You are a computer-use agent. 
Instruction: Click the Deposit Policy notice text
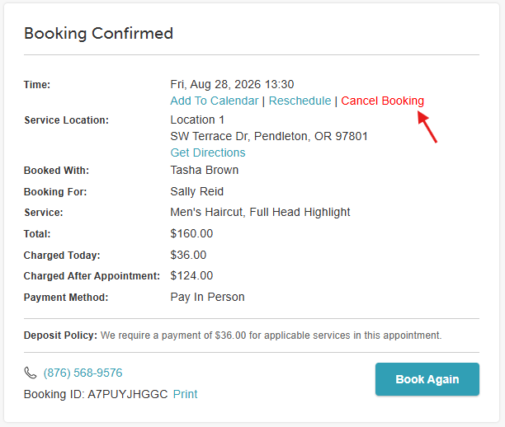click(233, 335)
